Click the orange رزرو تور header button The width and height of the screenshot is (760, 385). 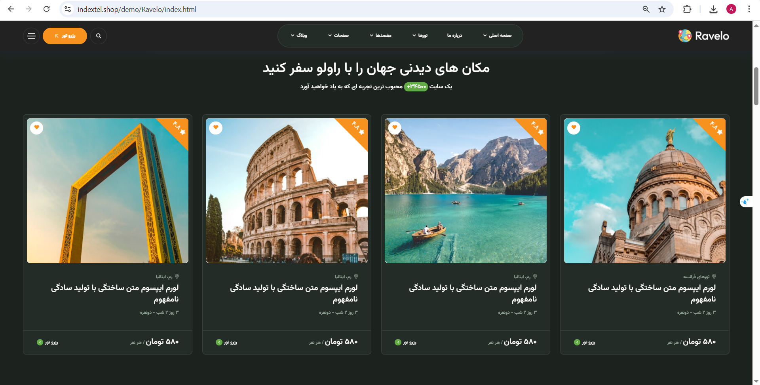65,36
